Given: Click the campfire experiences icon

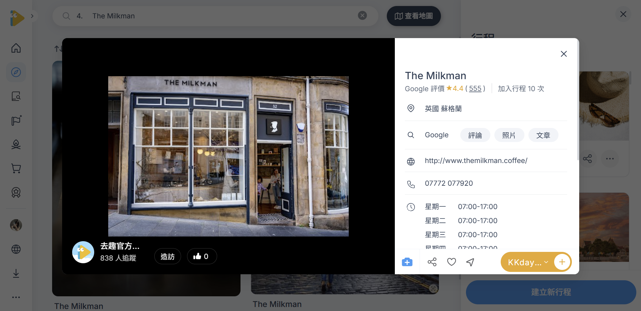Looking at the screenshot, I should tap(16, 144).
